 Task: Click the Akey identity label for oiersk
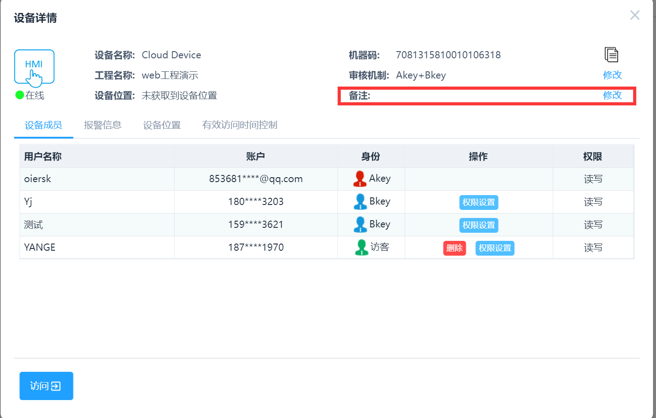click(380, 179)
